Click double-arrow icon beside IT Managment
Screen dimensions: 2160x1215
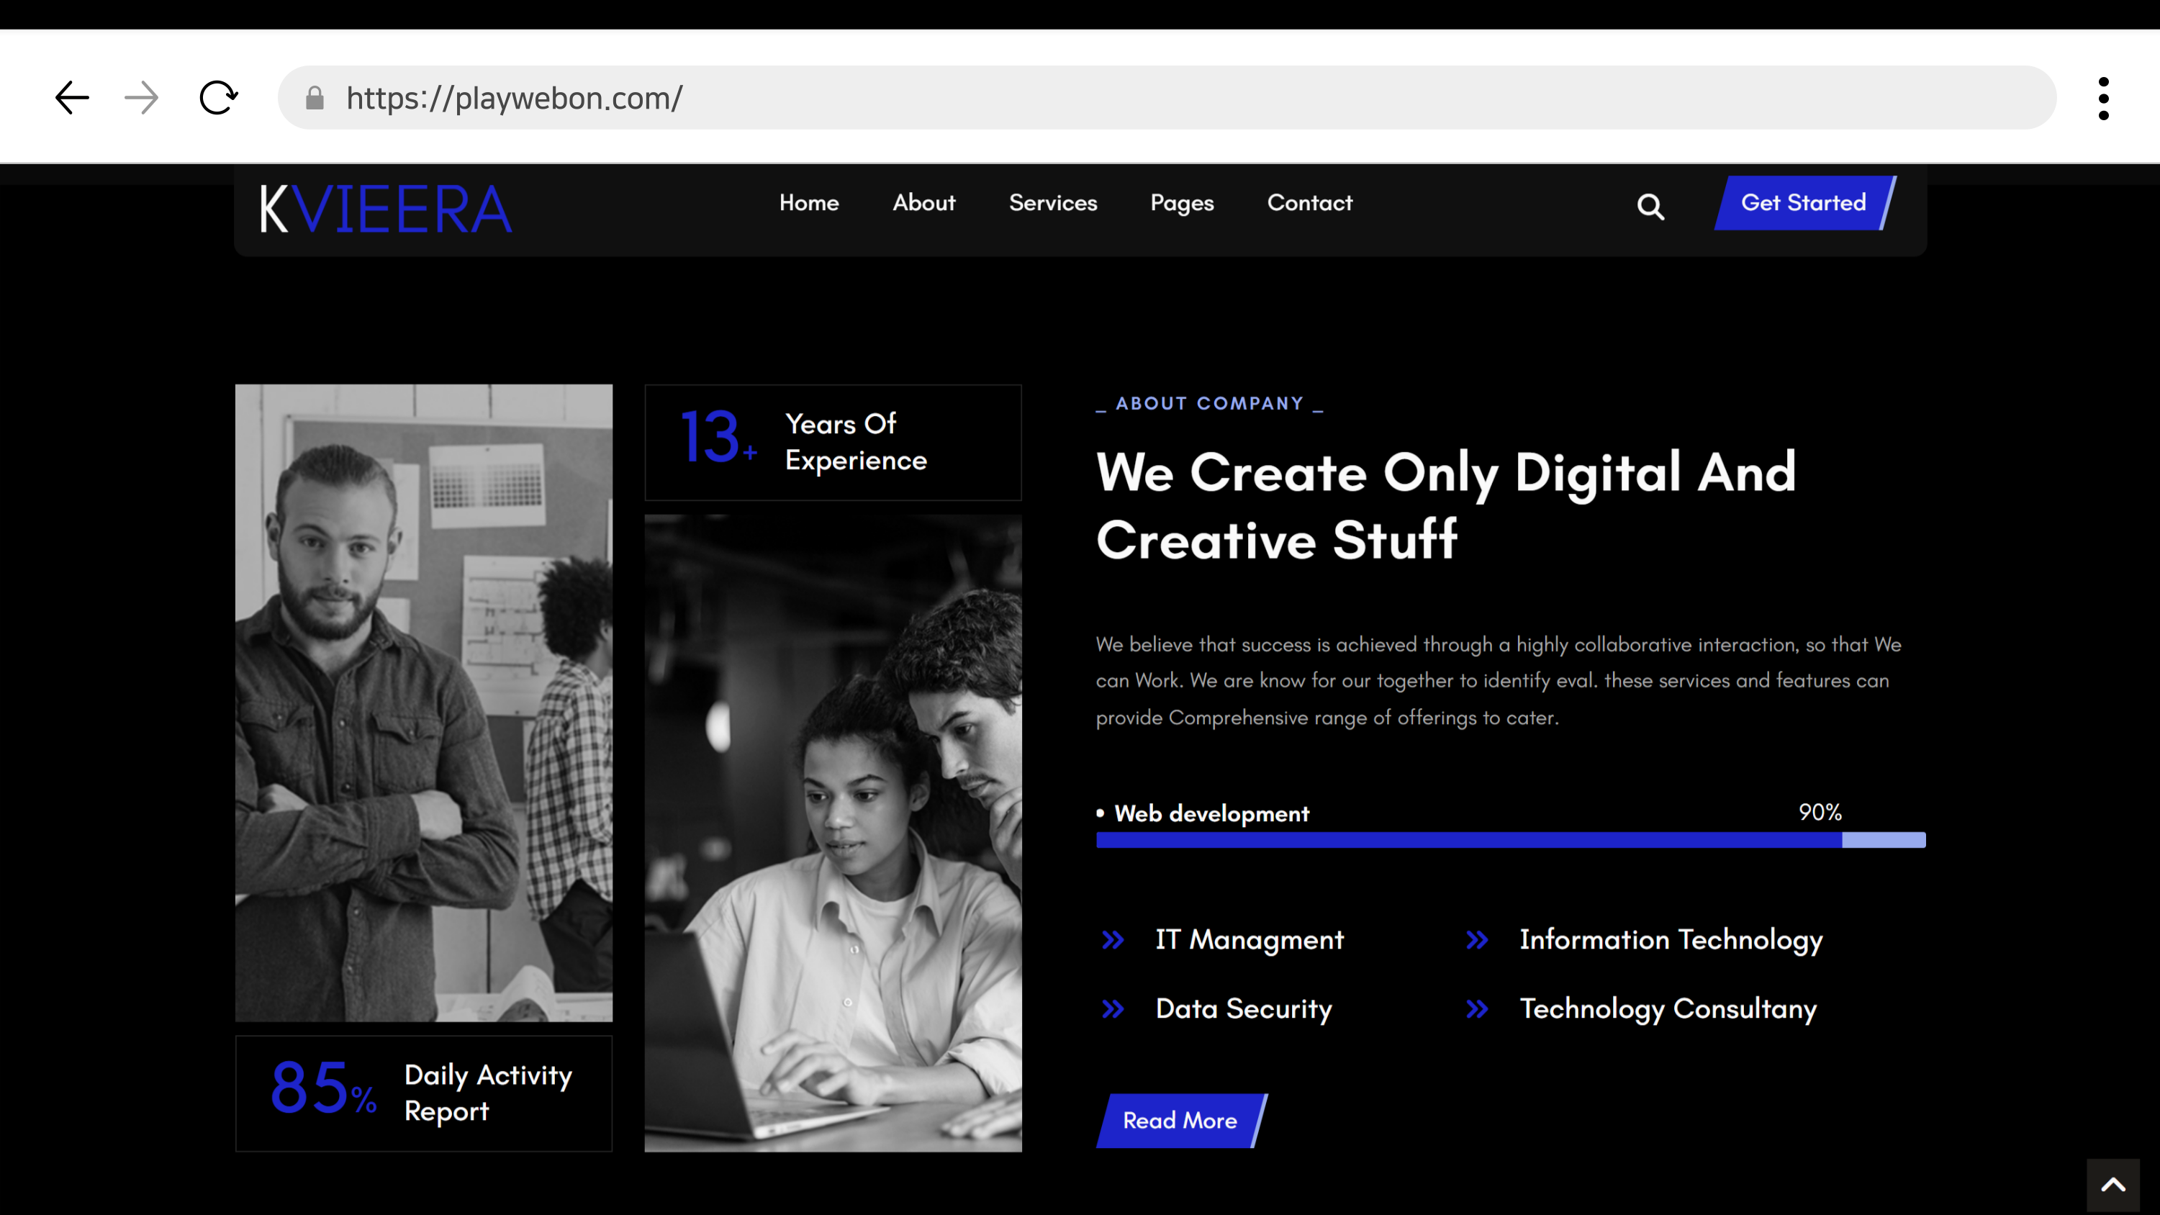[x=1113, y=940]
